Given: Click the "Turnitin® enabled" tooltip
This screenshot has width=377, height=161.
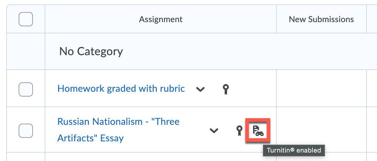Looking at the screenshot, I should (294, 150).
